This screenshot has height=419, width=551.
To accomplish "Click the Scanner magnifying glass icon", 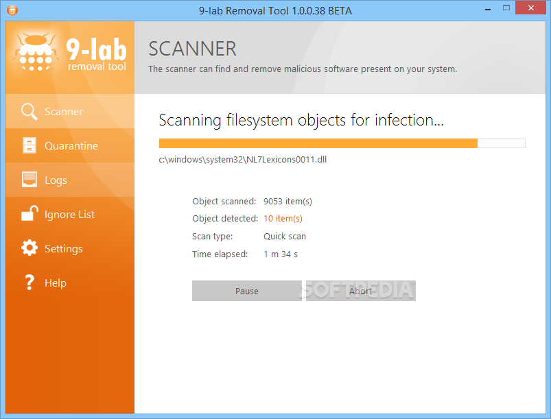I will coord(30,112).
